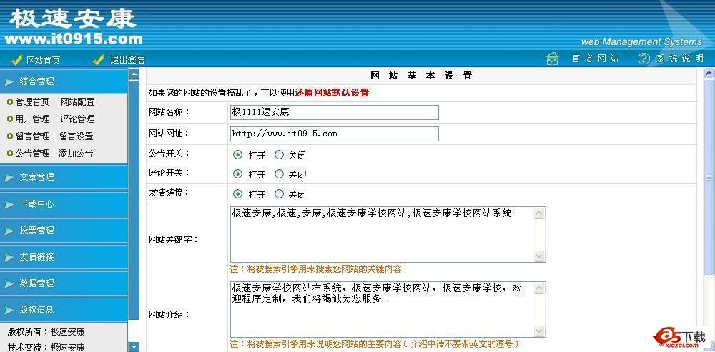The image size is (715, 352).
Task: Expand the 下载中心 menu section
Action: [64, 204]
